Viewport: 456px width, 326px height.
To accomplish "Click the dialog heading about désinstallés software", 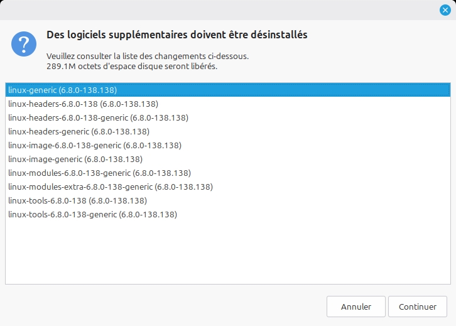I will pos(177,35).
